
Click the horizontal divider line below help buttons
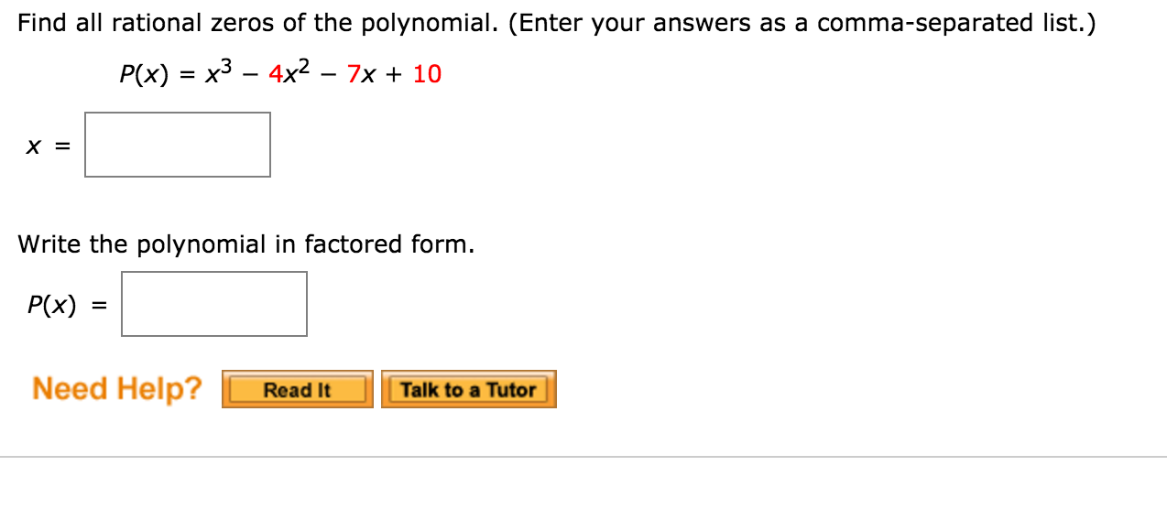tap(583, 457)
